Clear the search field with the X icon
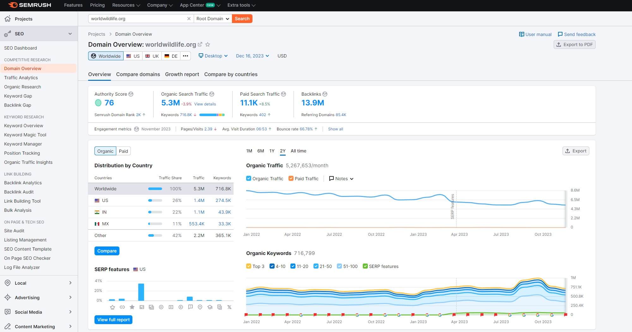The width and height of the screenshot is (632, 332). (189, 19)
